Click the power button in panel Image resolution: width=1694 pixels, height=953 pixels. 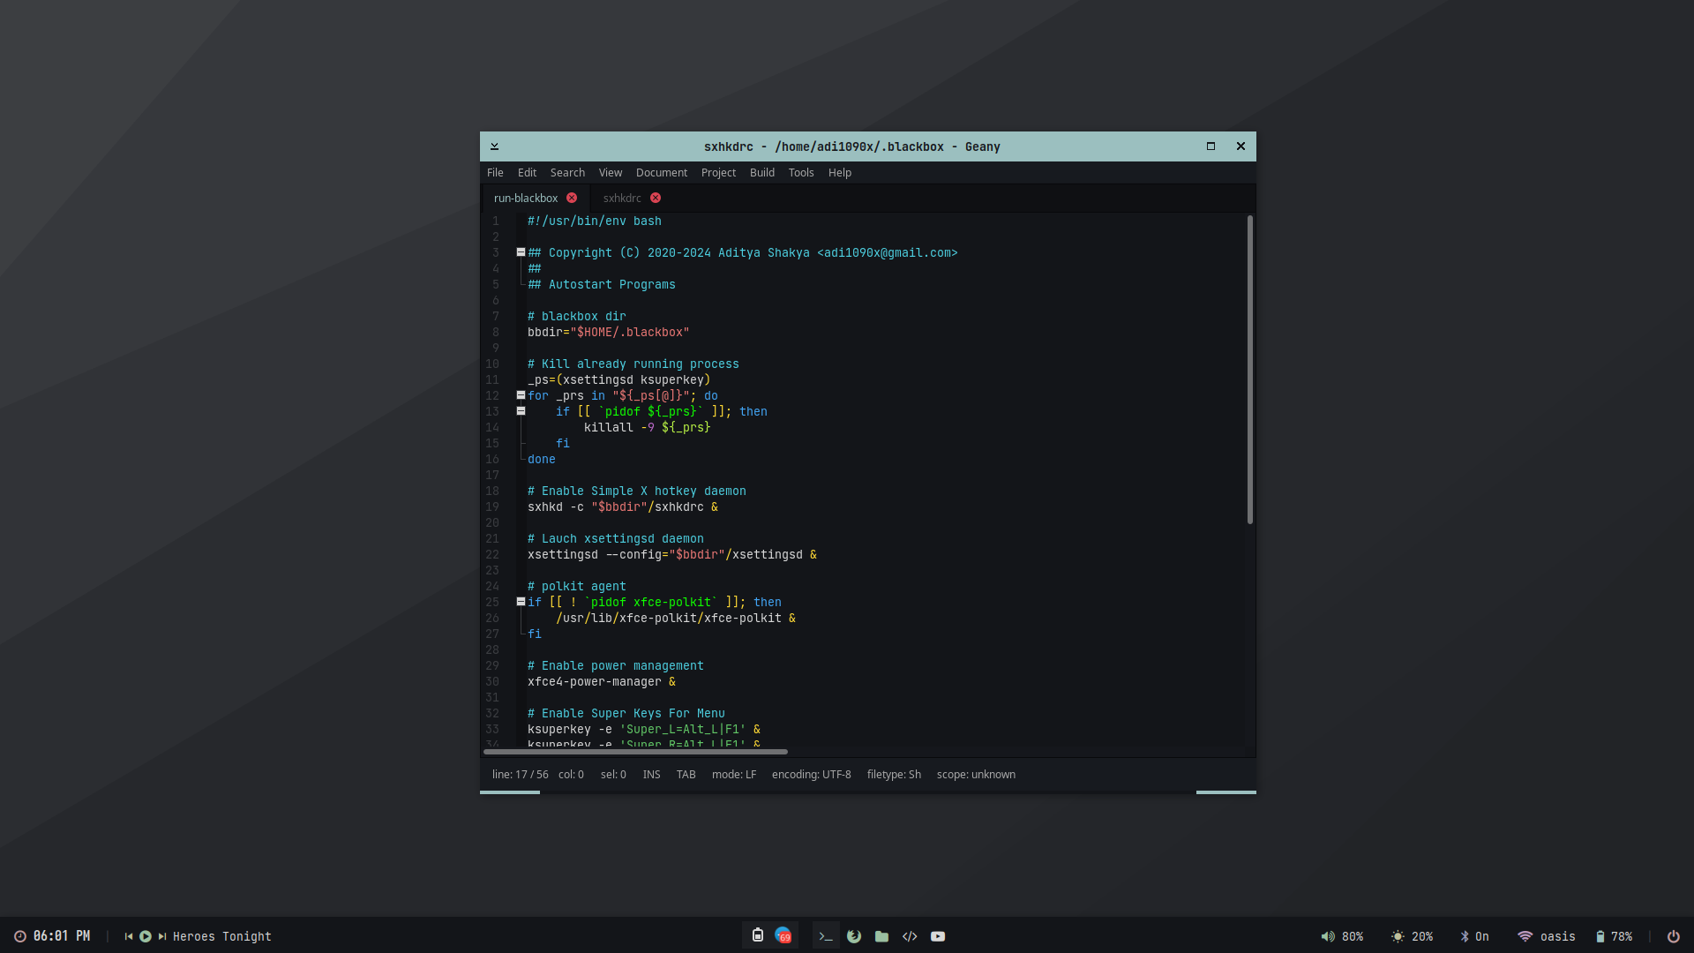(1673, 936)
